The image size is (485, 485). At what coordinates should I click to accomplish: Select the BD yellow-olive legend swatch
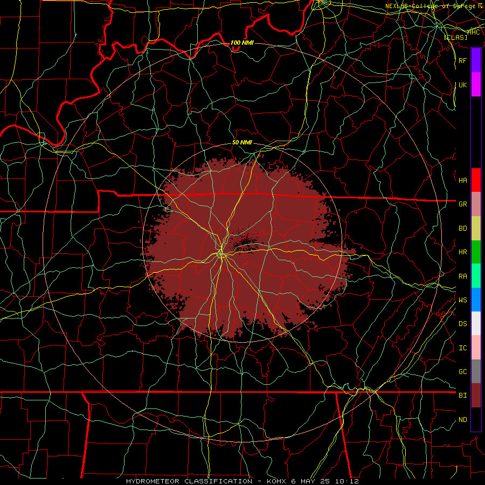click(476, 228)
